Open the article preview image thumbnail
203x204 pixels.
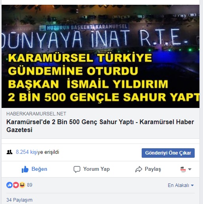[x=101, y=56]
